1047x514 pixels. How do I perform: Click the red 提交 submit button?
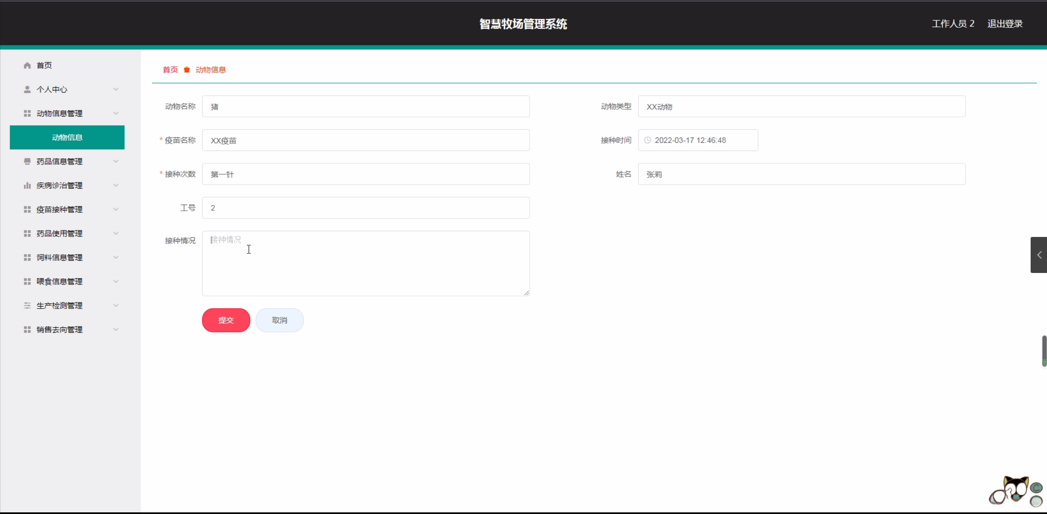tap(226, 320)
